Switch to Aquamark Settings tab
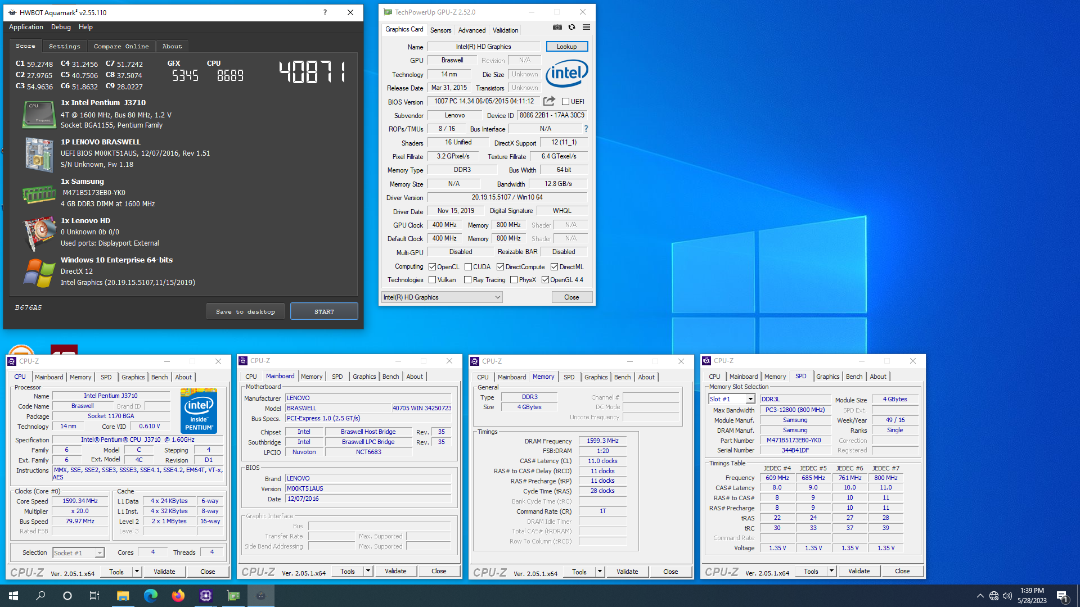The width and height of the screenshot is (1080, 607). 64,46
